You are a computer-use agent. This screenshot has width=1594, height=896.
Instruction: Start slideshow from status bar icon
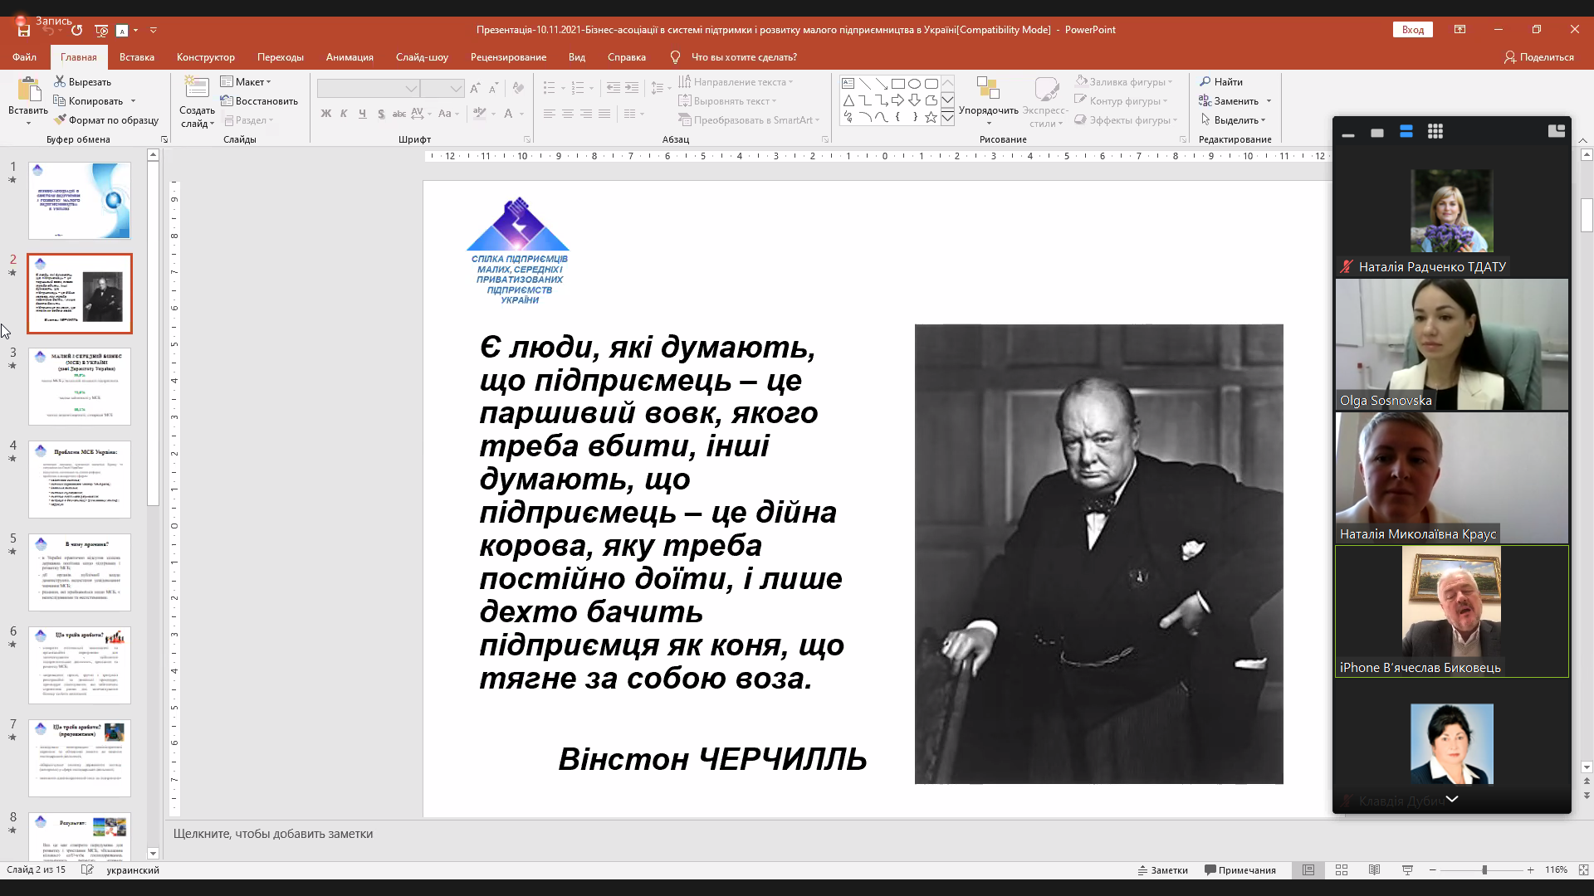(1407, 870)
